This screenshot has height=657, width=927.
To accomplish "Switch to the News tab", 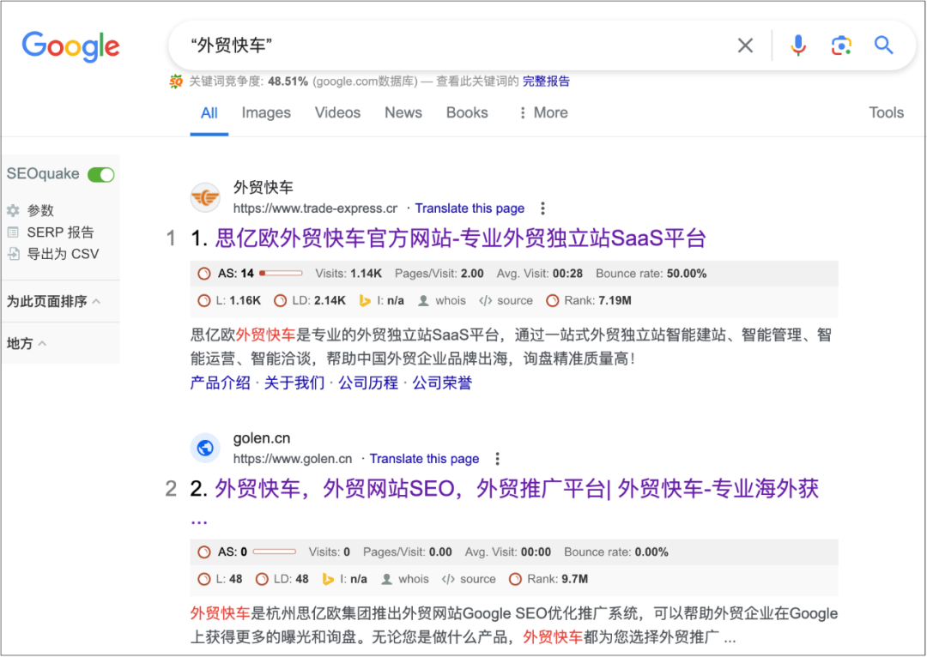I will (x=403, y=113).
